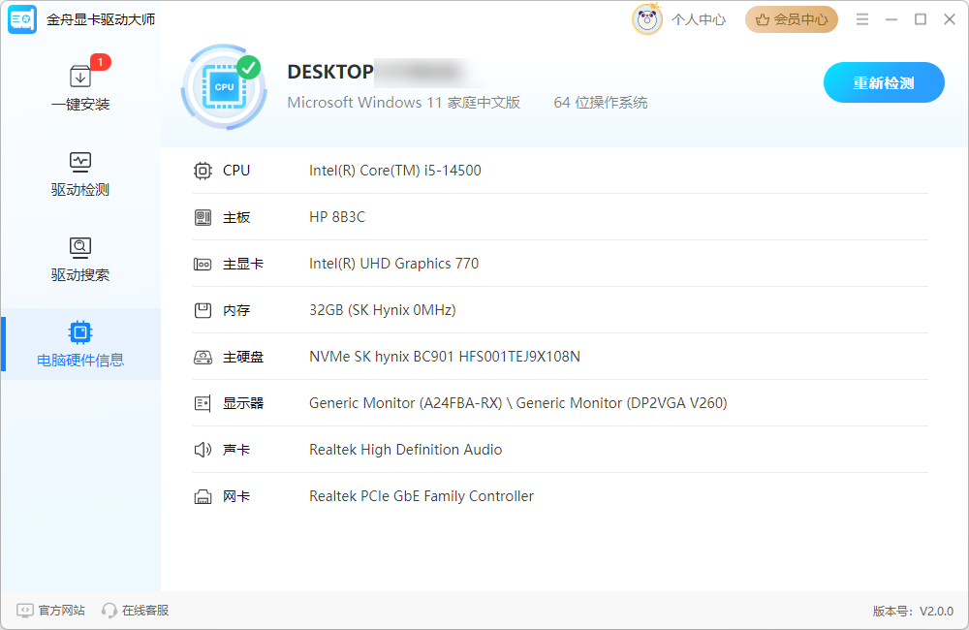Click the 主显卡 row label
The height and width of the screenshot is (630, 969).
(243, 264)
